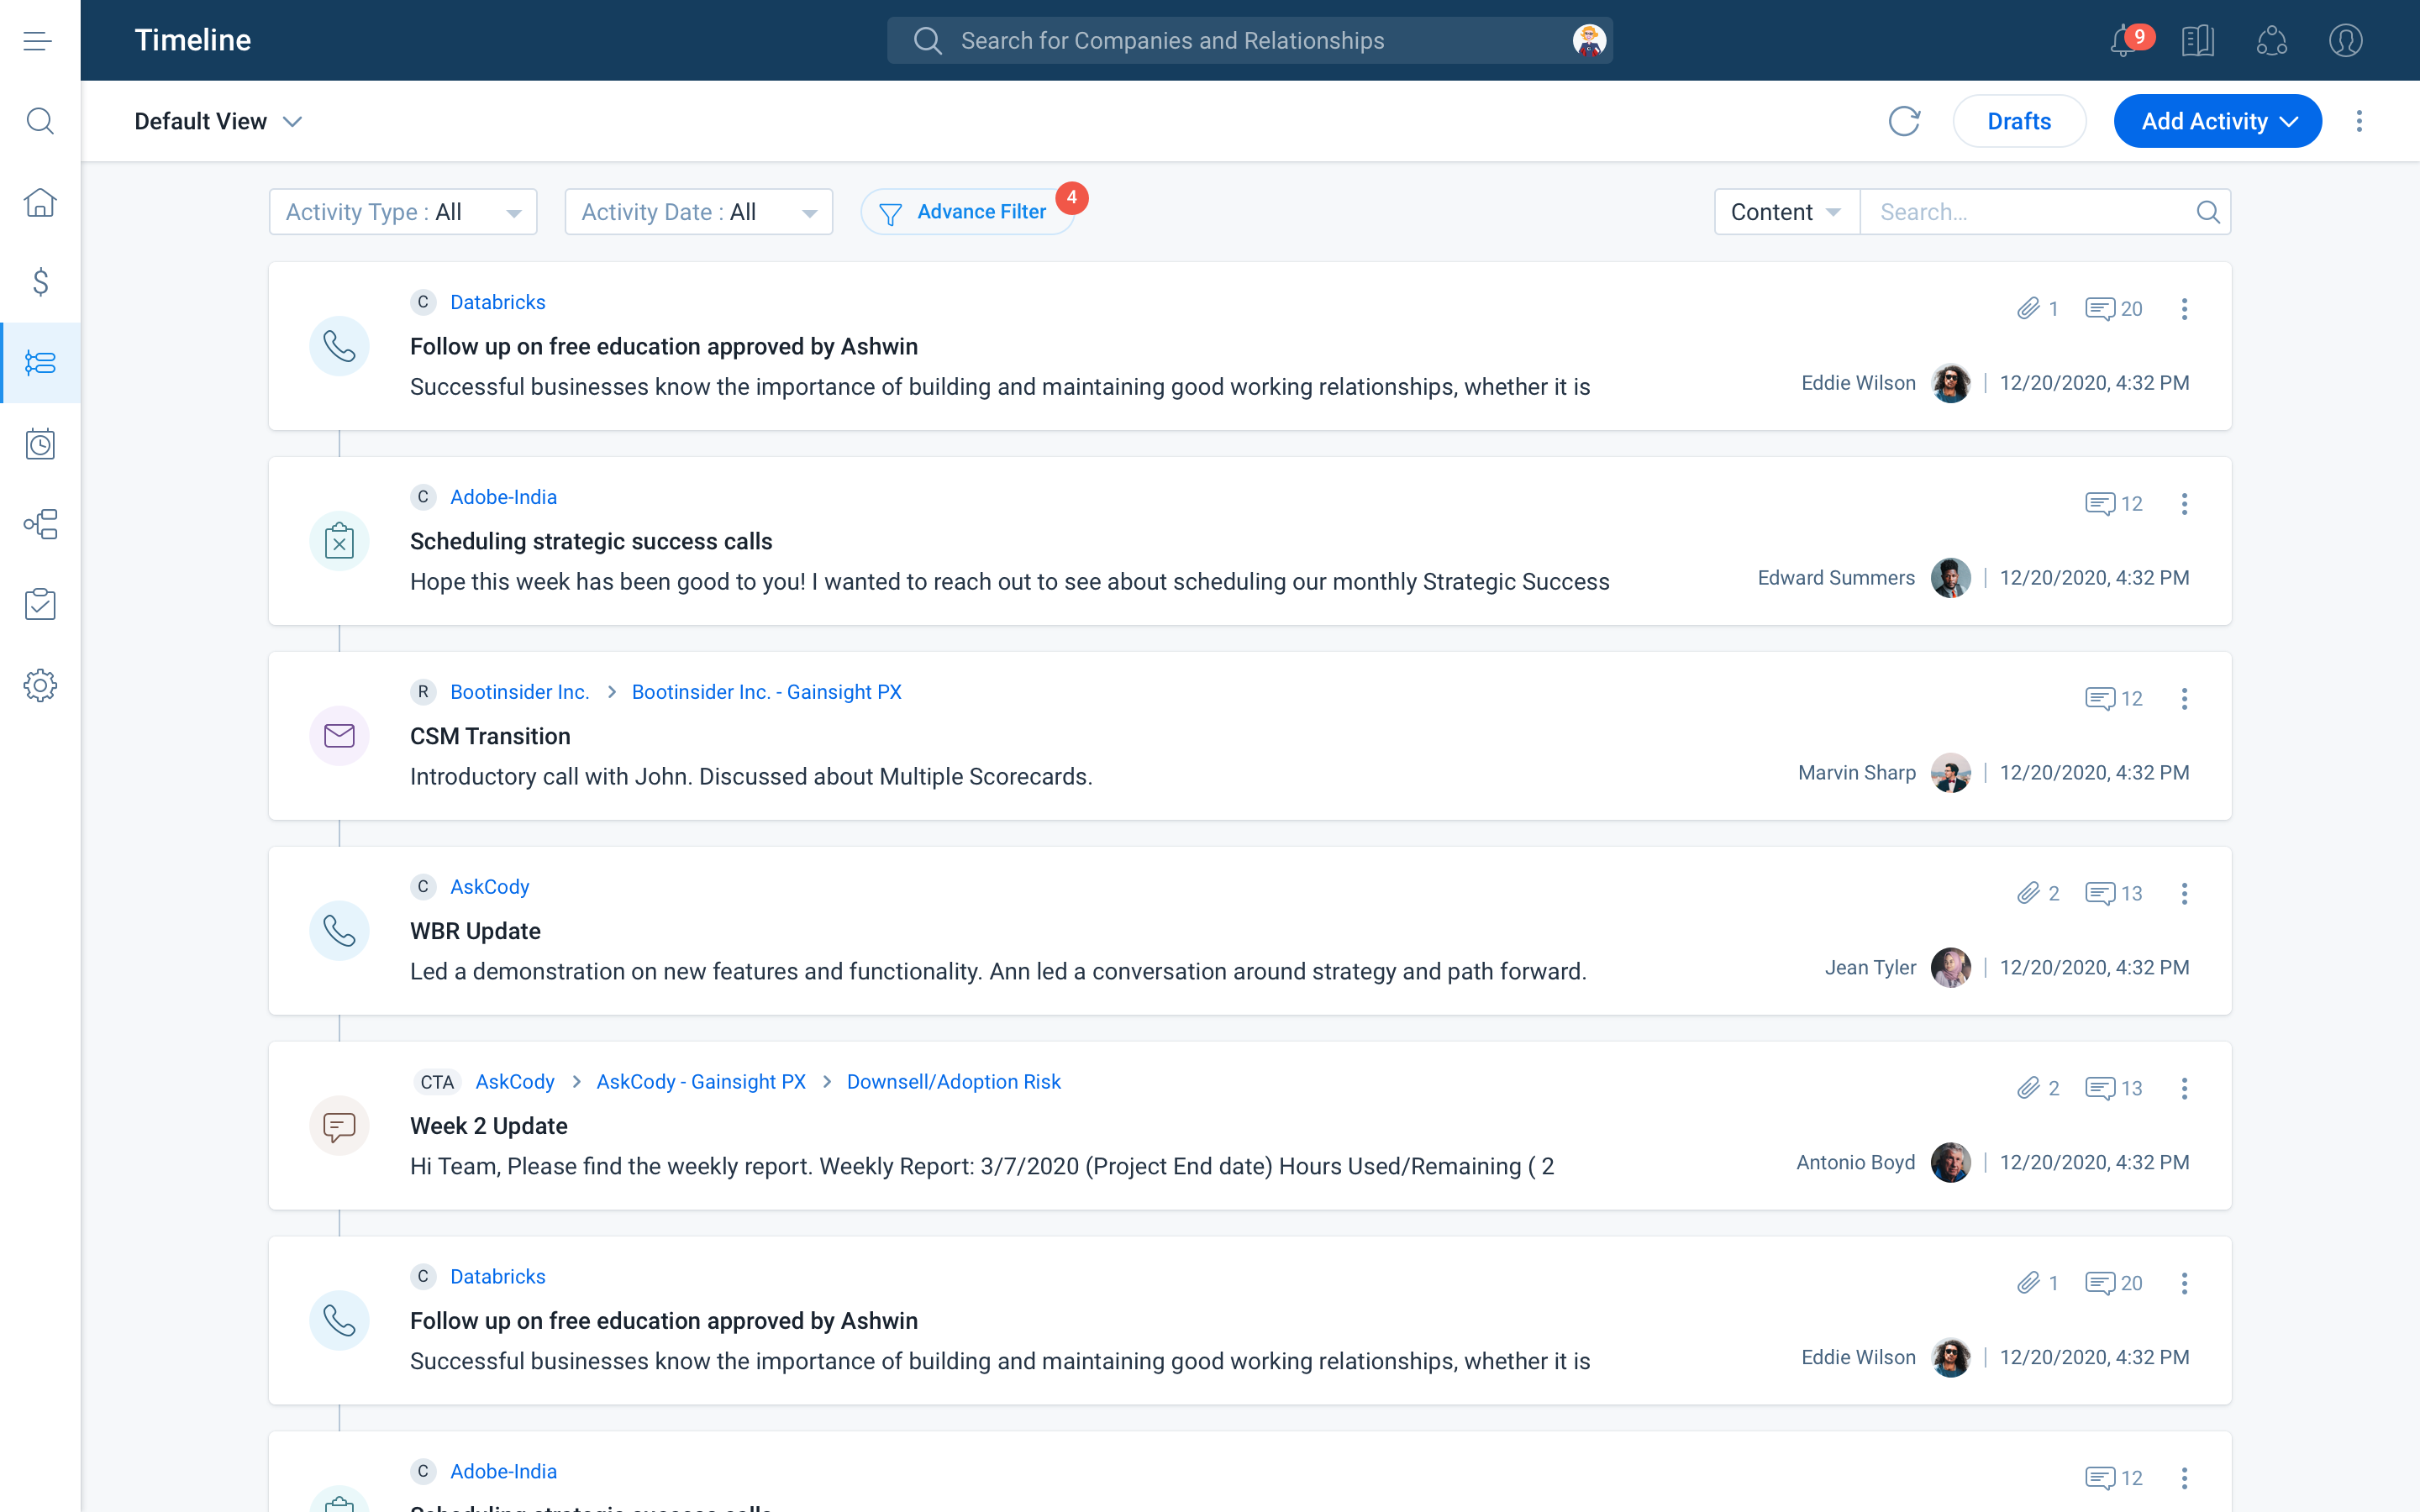The image size is (2420, 1512).
Task: Open the settings gear in sidebar
Action: tap(40, 685)
